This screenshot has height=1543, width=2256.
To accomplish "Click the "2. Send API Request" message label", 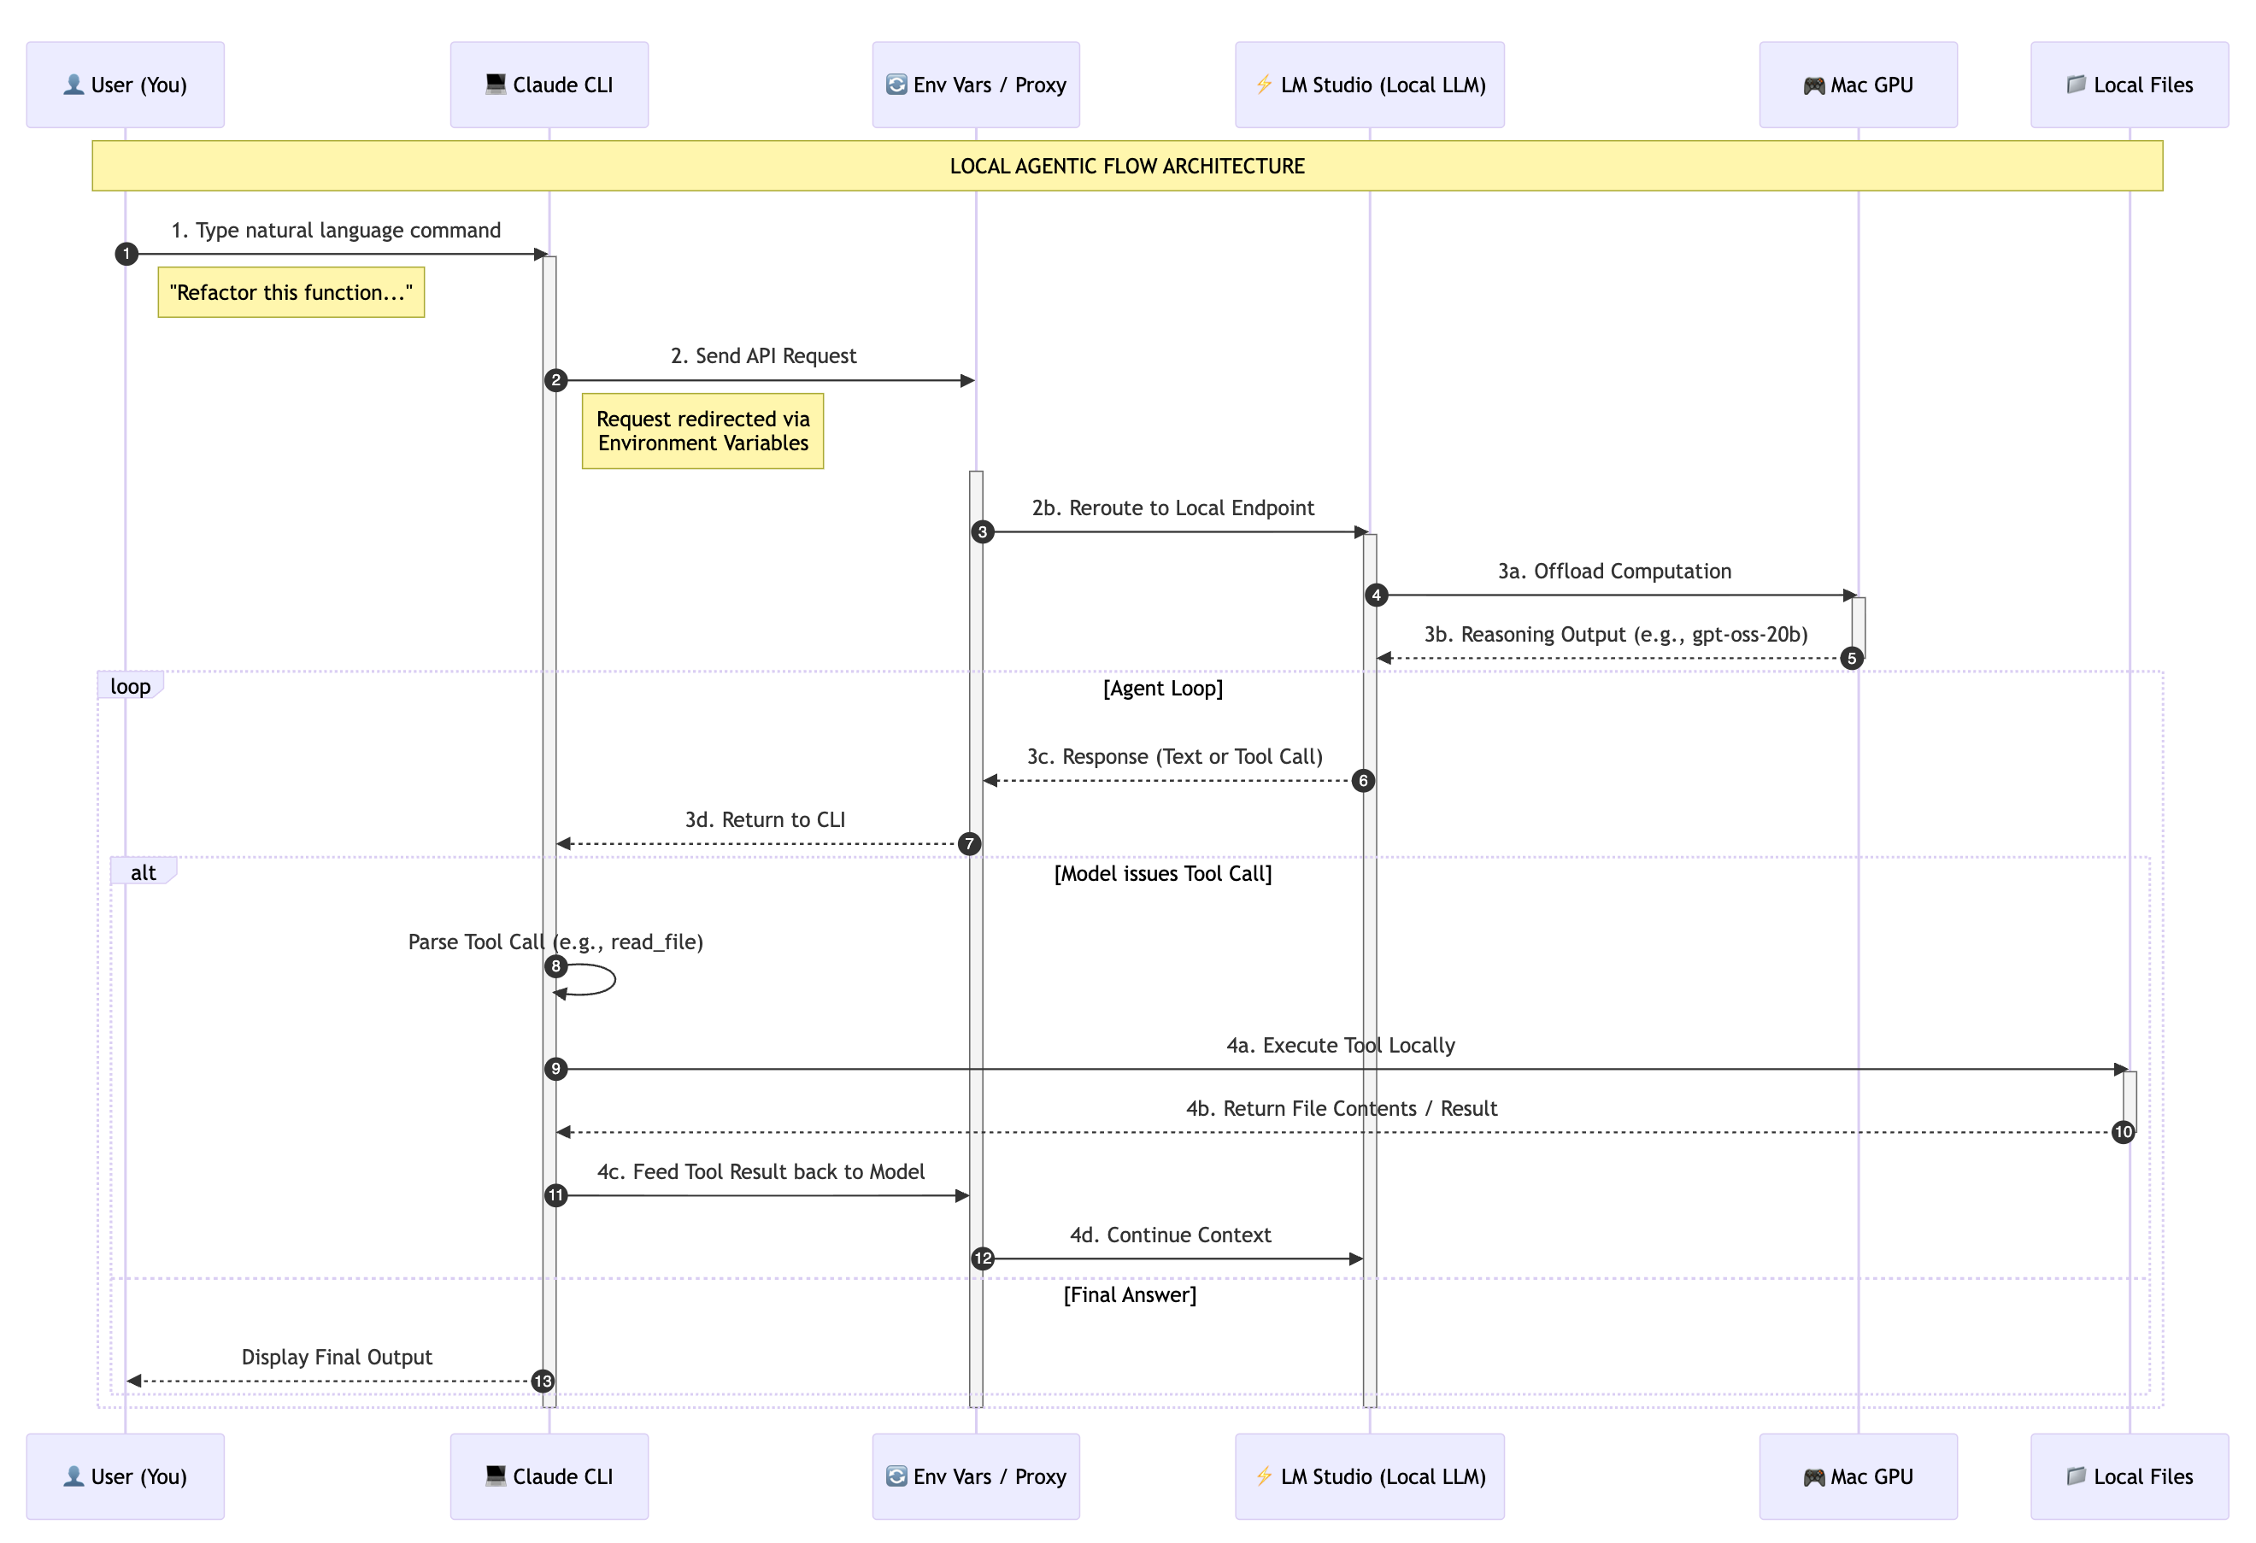I will [763, 356].
